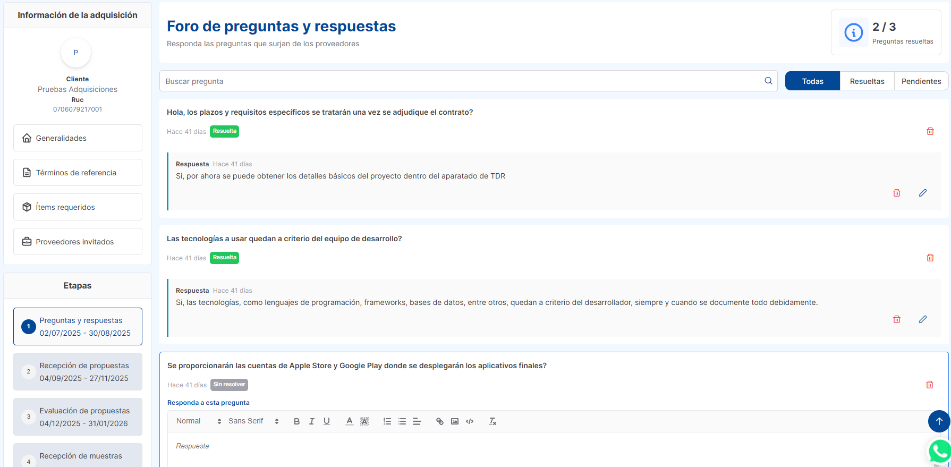
Task: Open the Sans Serif font dropdown
Action: [x=253, y=421]
